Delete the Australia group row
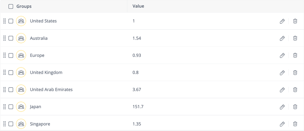Viewport: 304px width, 131px height. (x=295, y=38)
